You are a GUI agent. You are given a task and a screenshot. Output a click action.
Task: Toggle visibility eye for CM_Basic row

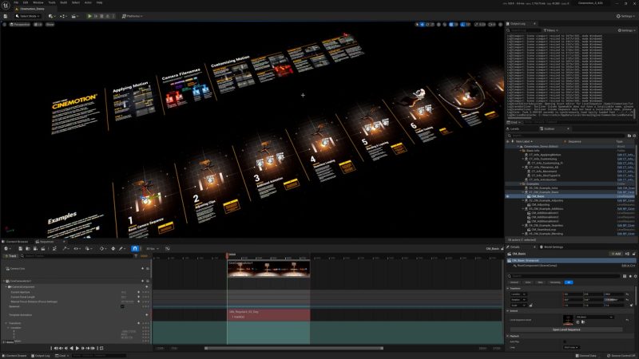point(508,196)
